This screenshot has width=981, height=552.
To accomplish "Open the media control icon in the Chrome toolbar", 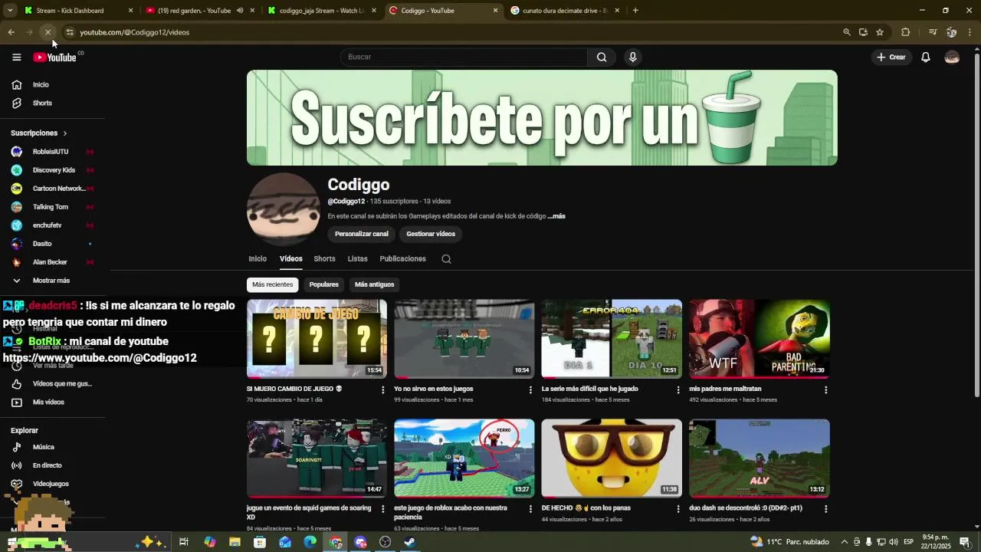I will point(933,32).
